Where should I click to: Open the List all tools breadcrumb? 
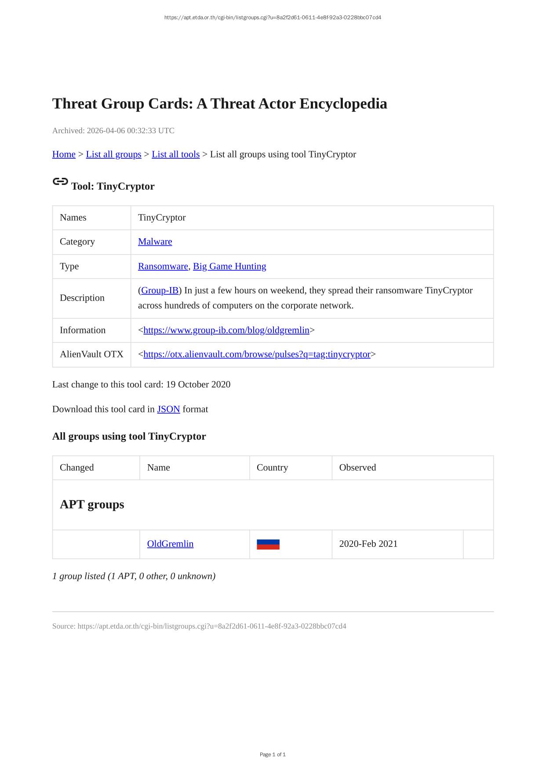click(x=175, y=154)
